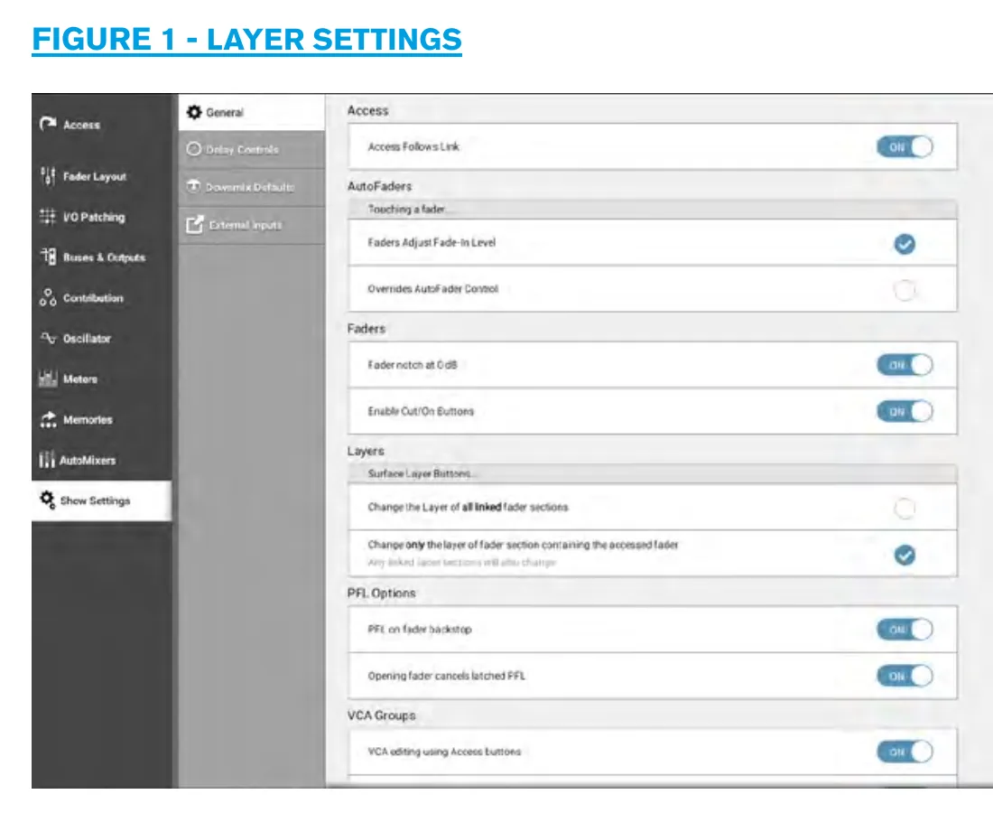Screen dimensions: 993x813
Task: Click the Delay Controls clock icon
Action: [x=194, y=149]
